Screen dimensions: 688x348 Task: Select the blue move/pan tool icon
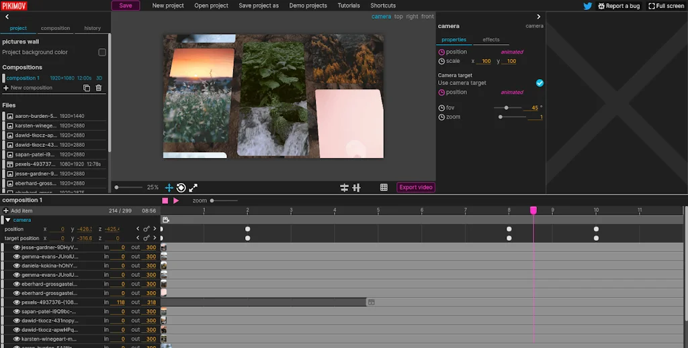pos(169,188)
